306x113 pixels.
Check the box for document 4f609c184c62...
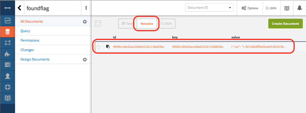coord(98,47)
